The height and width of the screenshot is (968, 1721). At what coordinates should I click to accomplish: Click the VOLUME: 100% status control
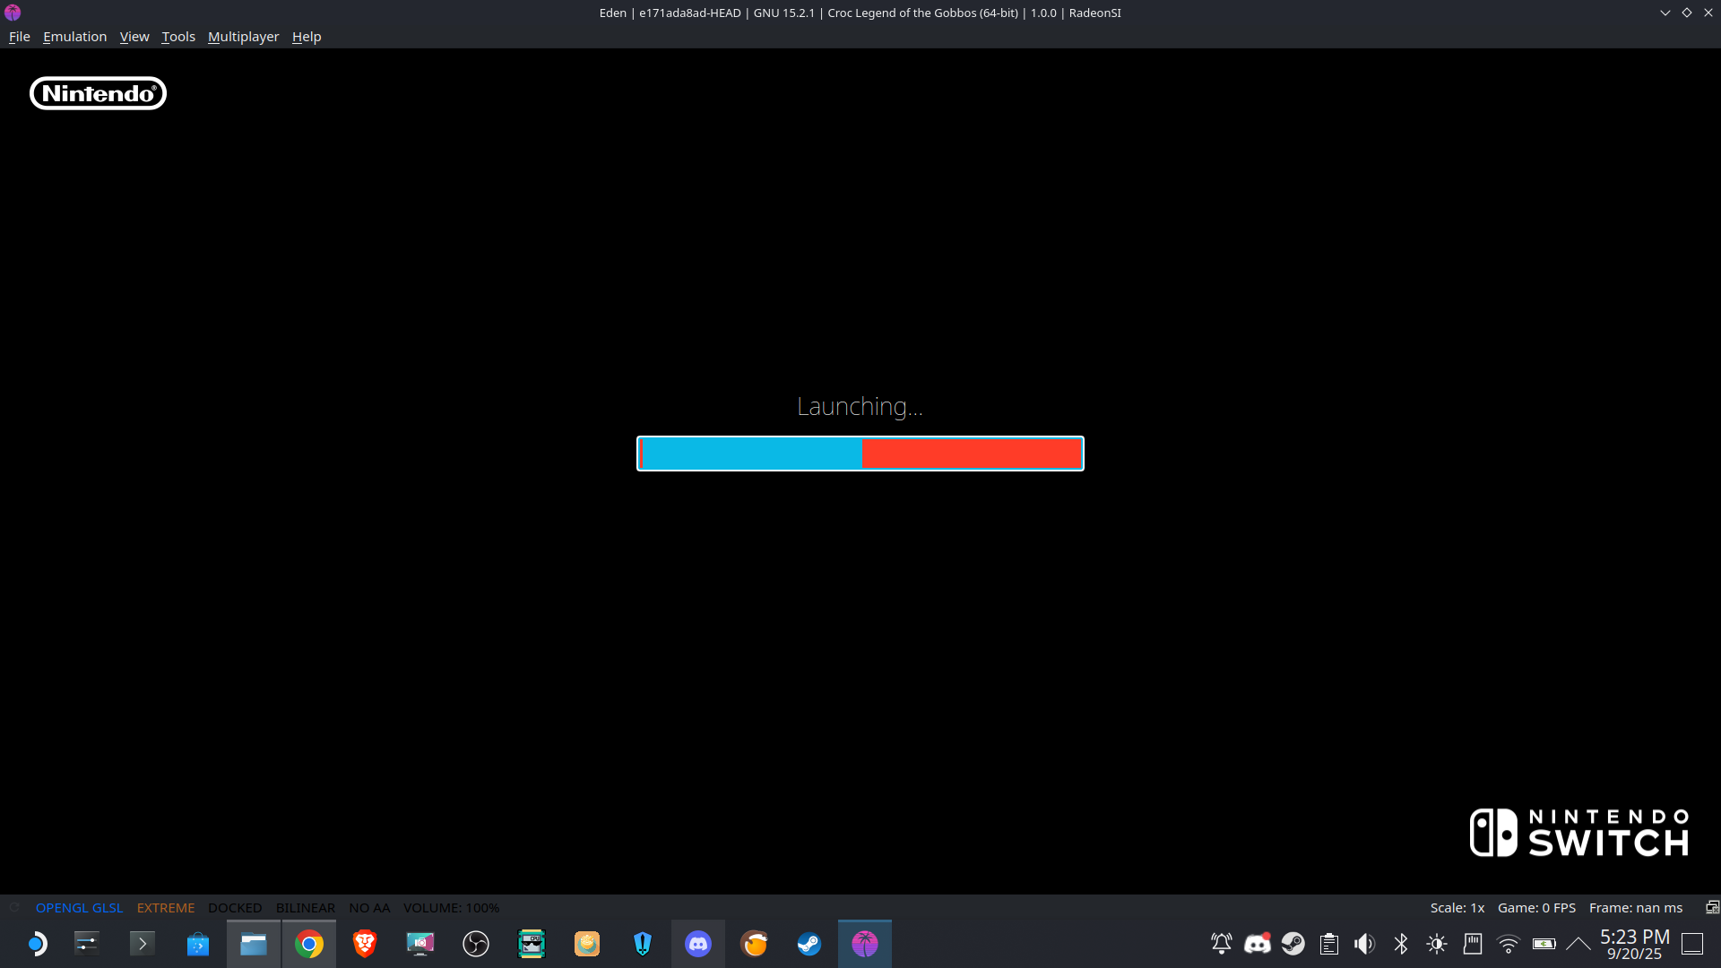tap(451, 908)
